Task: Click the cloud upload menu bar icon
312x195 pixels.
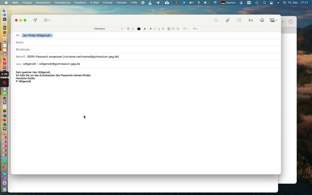Action: [x=167, y=3]
